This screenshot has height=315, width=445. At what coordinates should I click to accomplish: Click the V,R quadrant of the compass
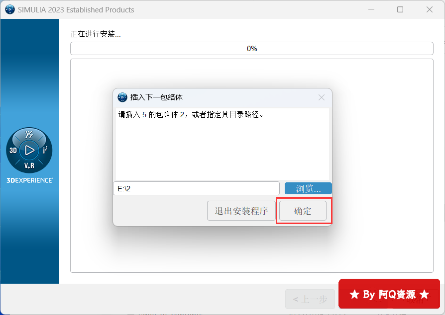pyautogui.click(x=29, y=165)
